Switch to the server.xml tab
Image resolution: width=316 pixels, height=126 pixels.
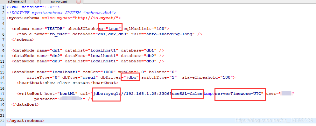point(59,2)
